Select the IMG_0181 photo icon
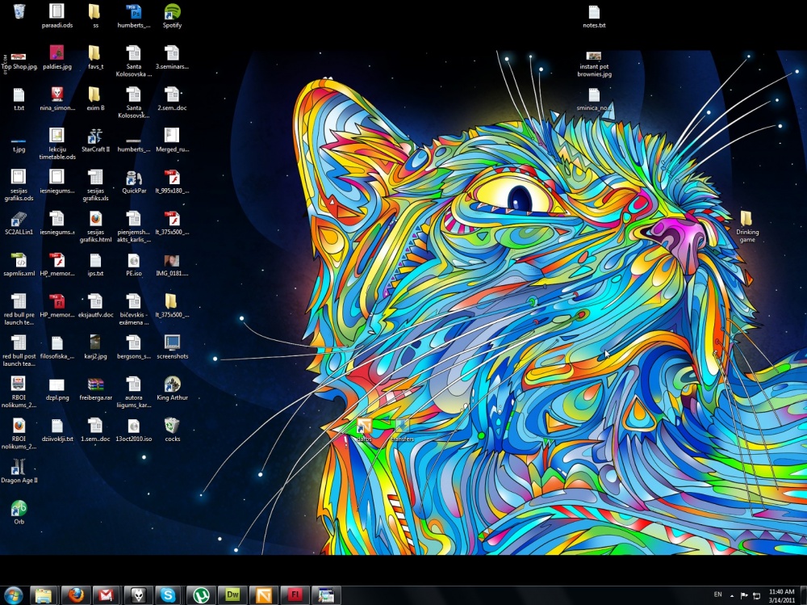807x605 pixels. coord(173,260)
